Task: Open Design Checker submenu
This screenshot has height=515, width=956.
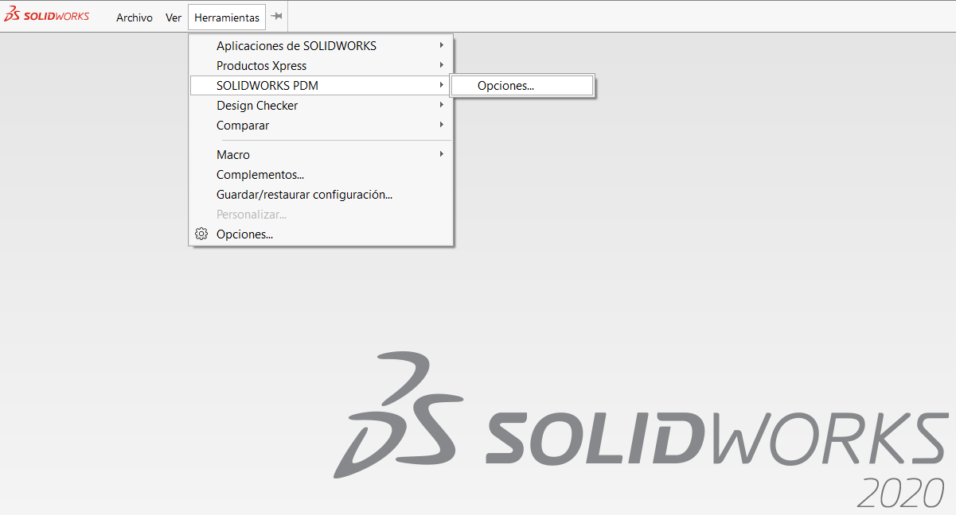Action: pos(321,106)
